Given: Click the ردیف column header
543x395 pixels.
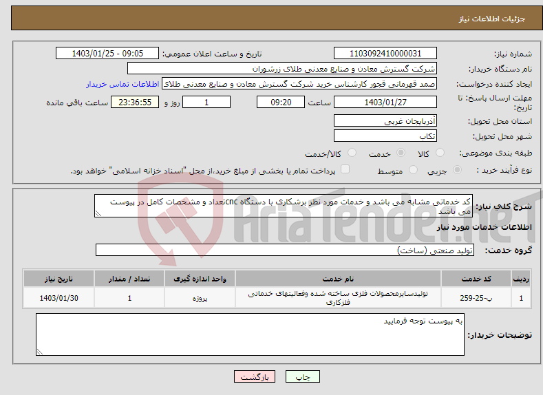Looking at the screenshot, I should click(521, 279).
